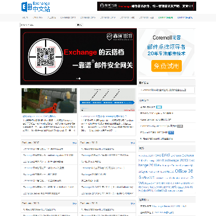Select the CAS tag in the tag cloud

click(158, 155)
